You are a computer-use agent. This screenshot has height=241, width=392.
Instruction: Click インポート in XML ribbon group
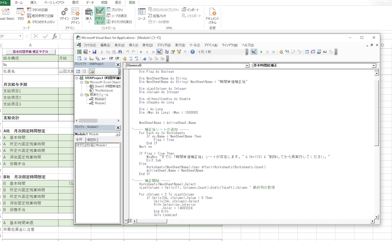pos(191,10)
